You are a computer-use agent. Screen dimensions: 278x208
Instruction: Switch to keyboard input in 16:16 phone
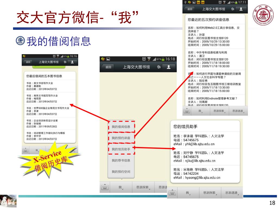point(26,151)
